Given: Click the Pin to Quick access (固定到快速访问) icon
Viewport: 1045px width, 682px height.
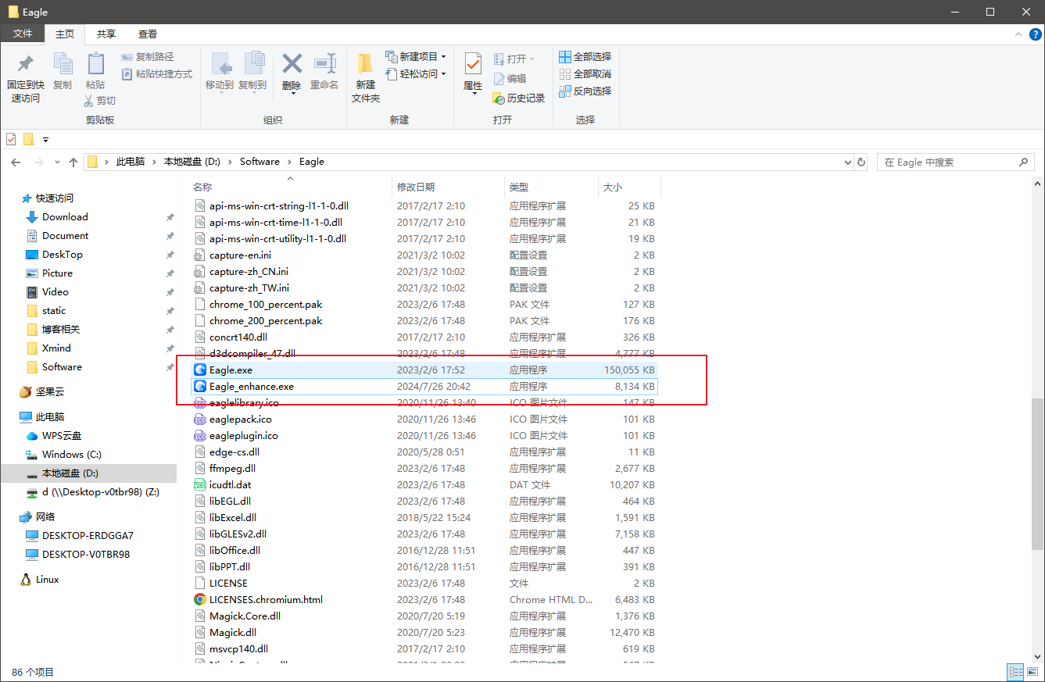Looking at the screenshot, I should (x=26, y=62).
